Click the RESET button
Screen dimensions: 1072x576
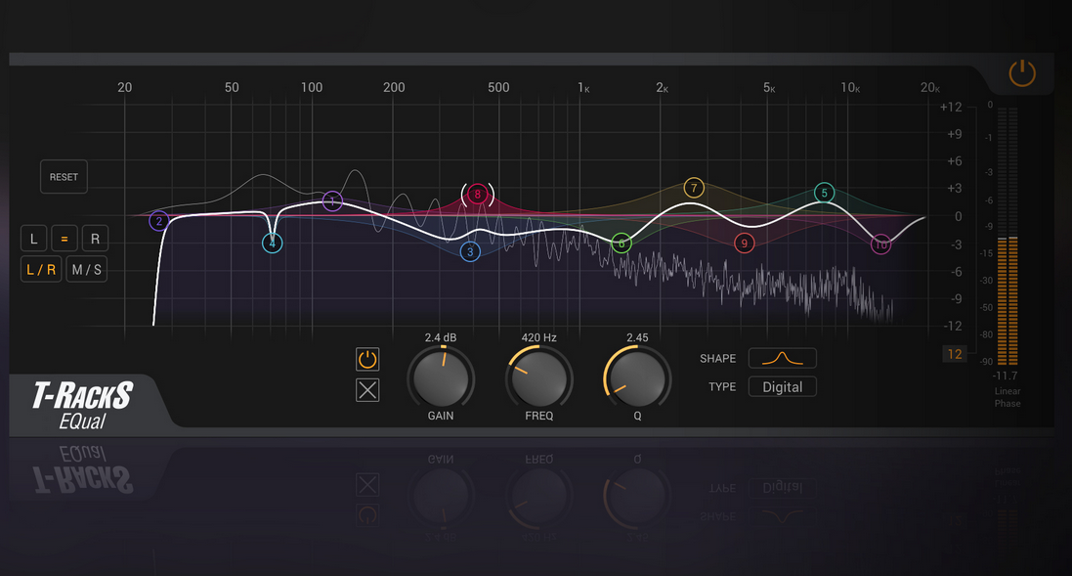pyautogui.click(x=64, y=176)
